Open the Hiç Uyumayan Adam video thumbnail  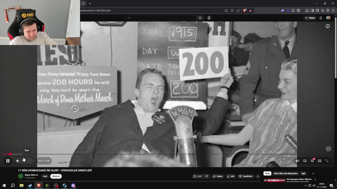[x=275, y=180]
